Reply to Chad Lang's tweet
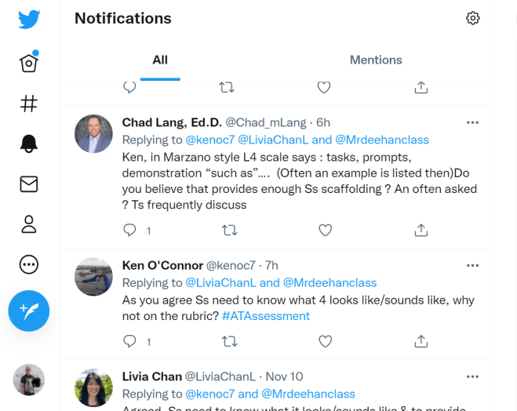The width and height of the screenshot is (517, 411). (x=130, y=230)
